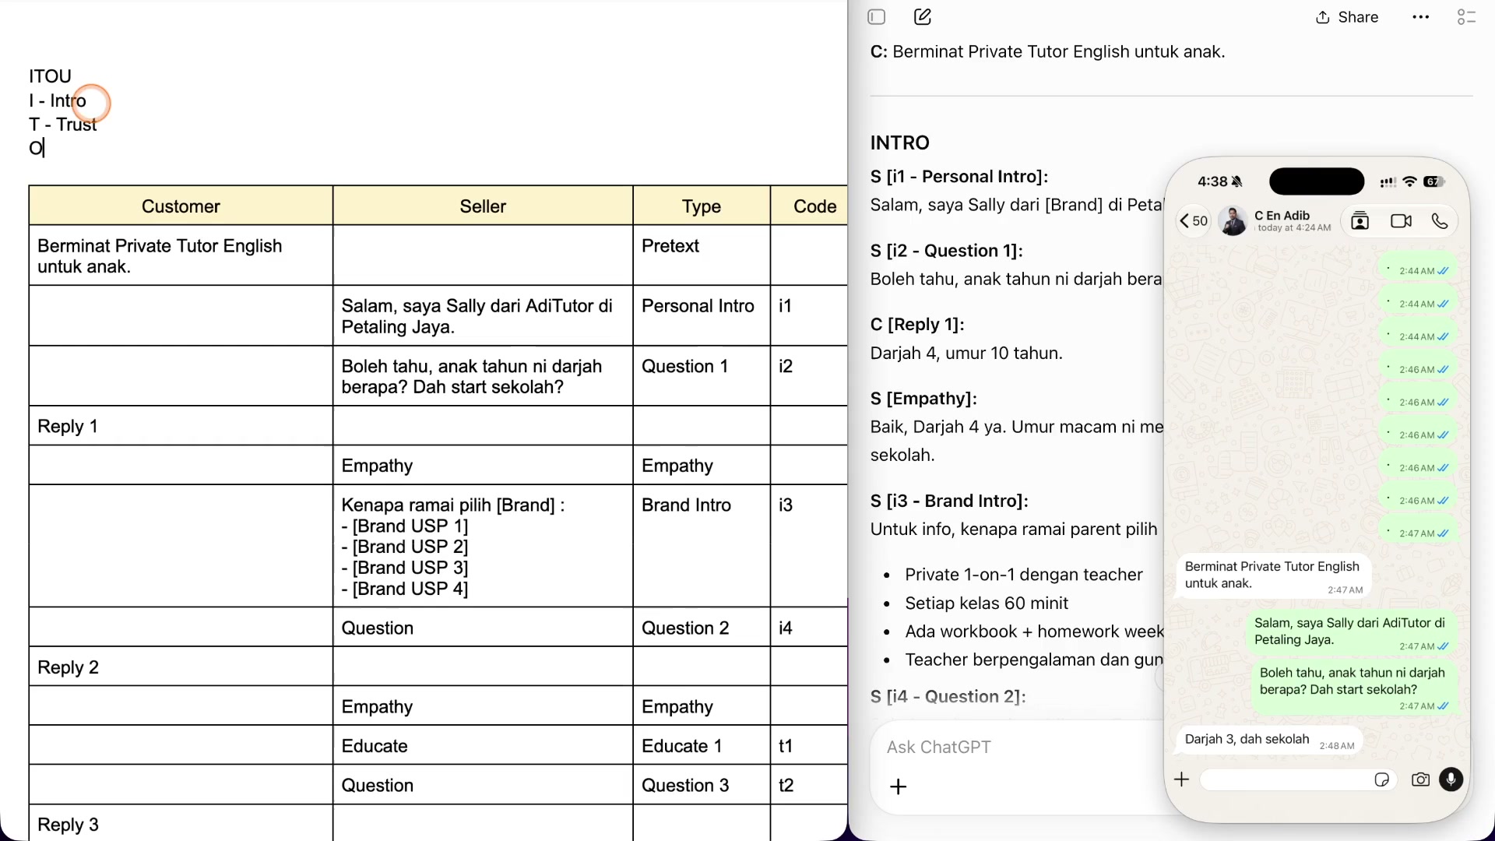Click 'S [i2 - Question 1]:' heading in ChatGPT
Viewport: 1495px width, 841px height.
coord(946,251)
